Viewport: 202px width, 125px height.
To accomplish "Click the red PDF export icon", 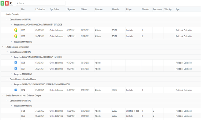I will pos(7,3).
